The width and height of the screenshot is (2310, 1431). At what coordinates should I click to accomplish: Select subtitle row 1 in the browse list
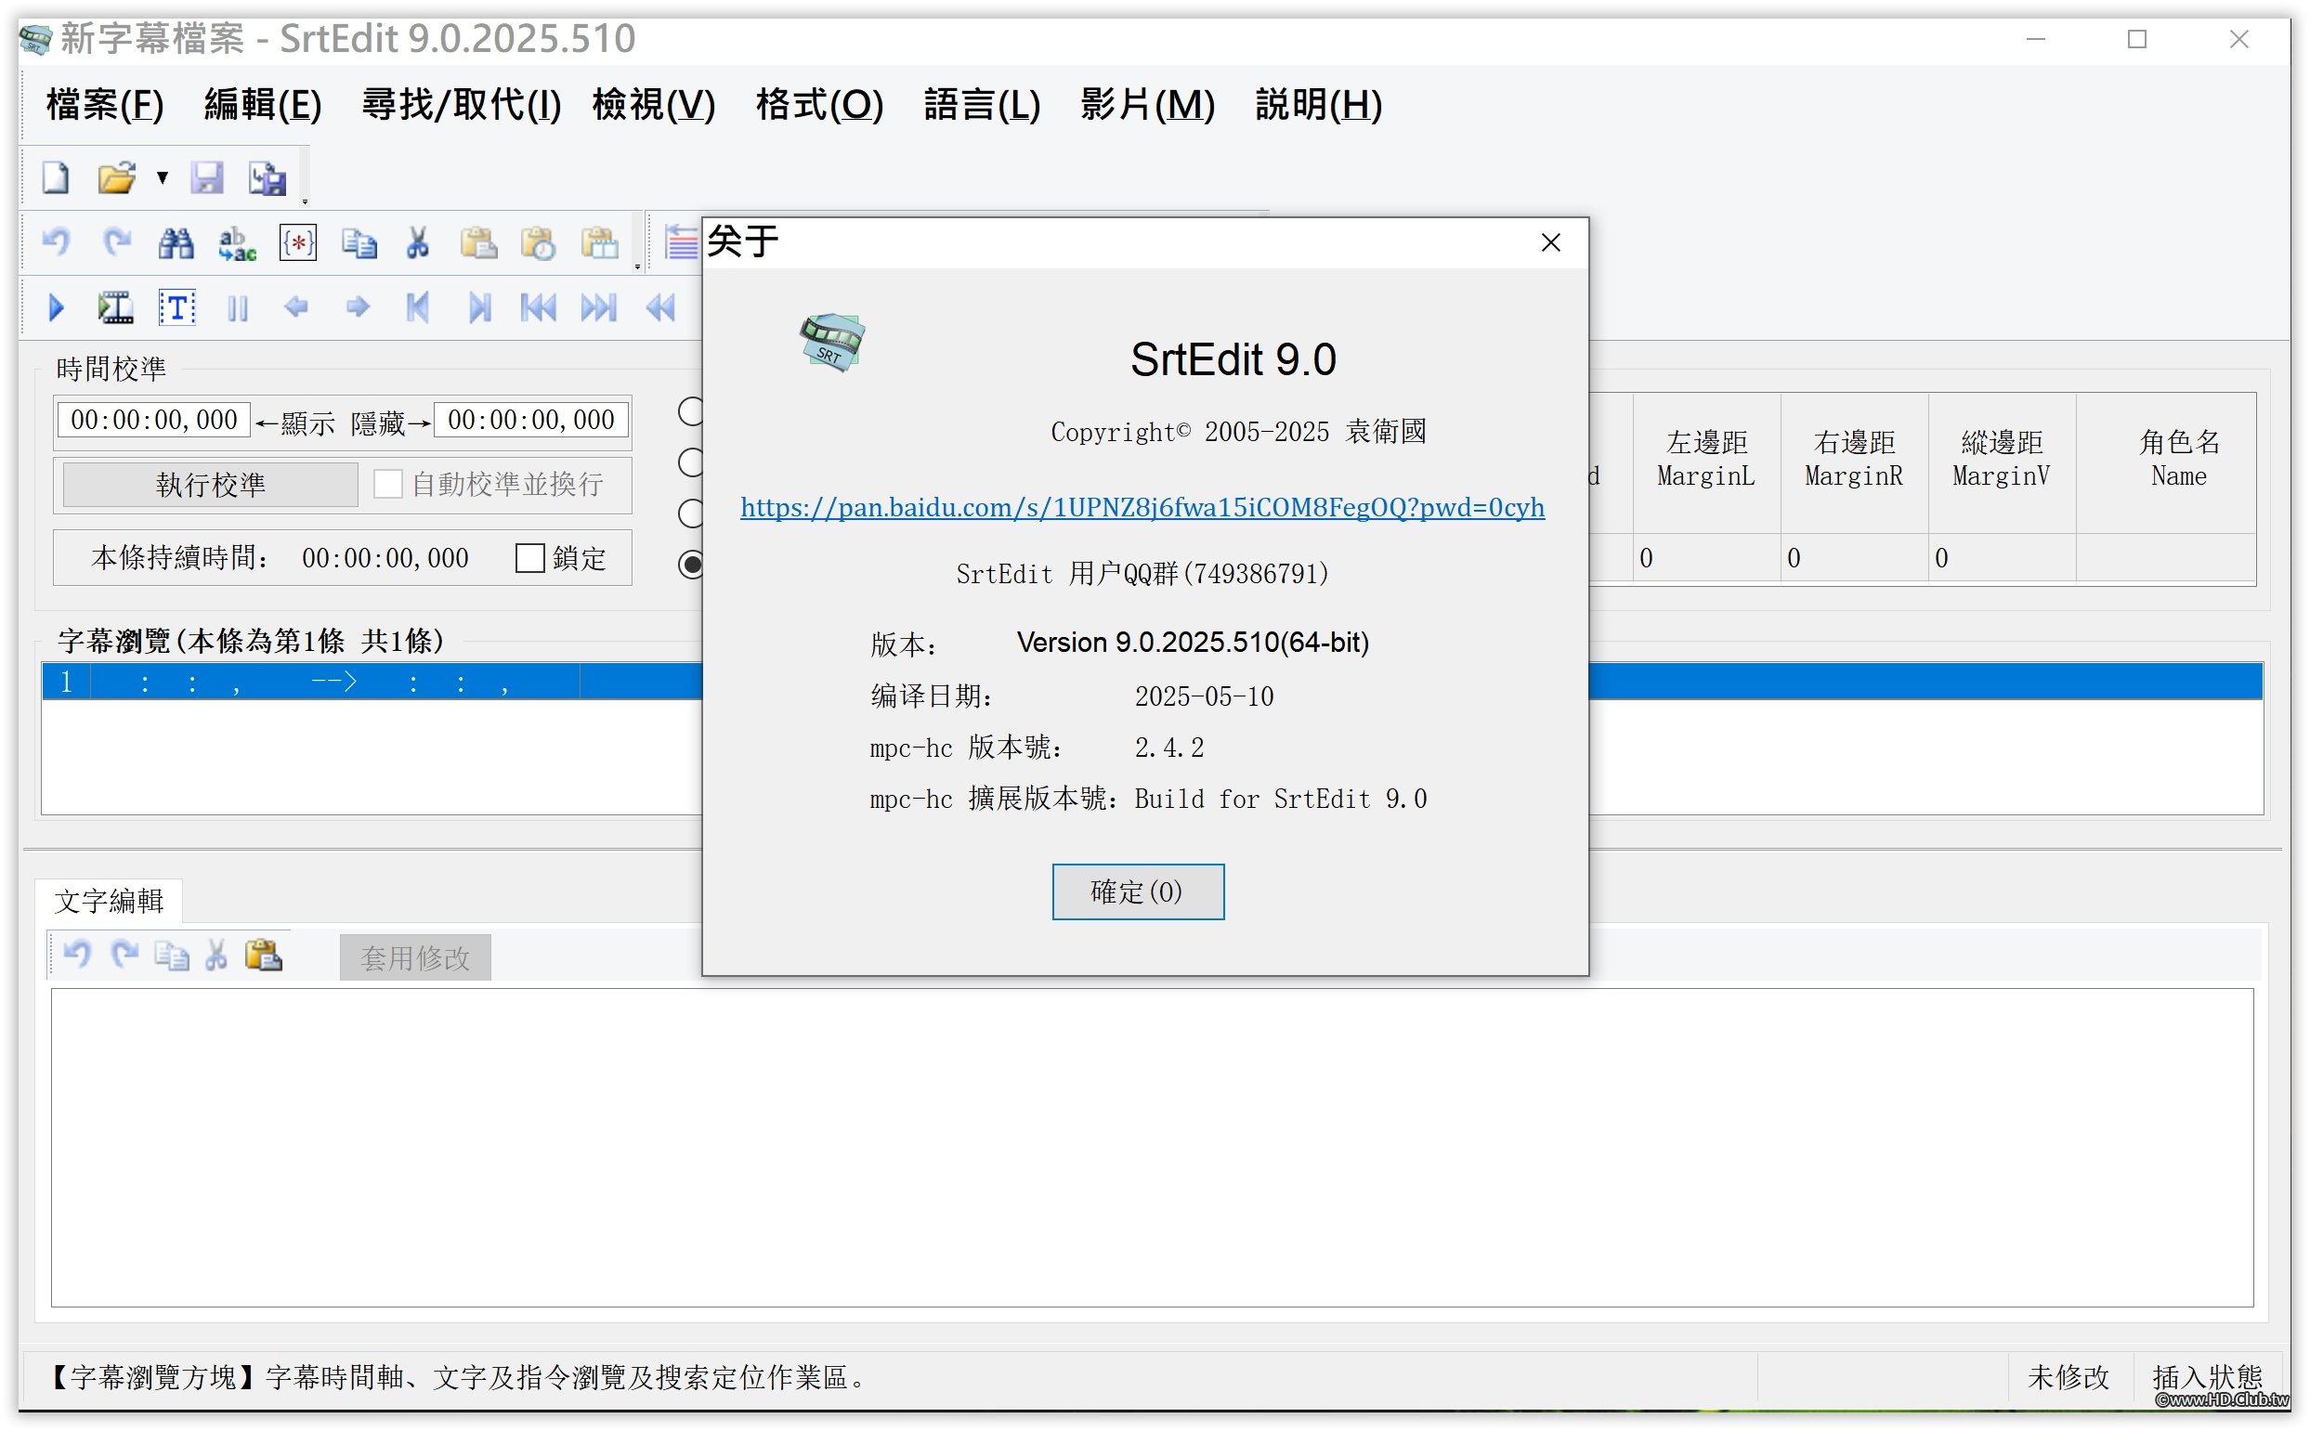click(x=1152, y=682)
